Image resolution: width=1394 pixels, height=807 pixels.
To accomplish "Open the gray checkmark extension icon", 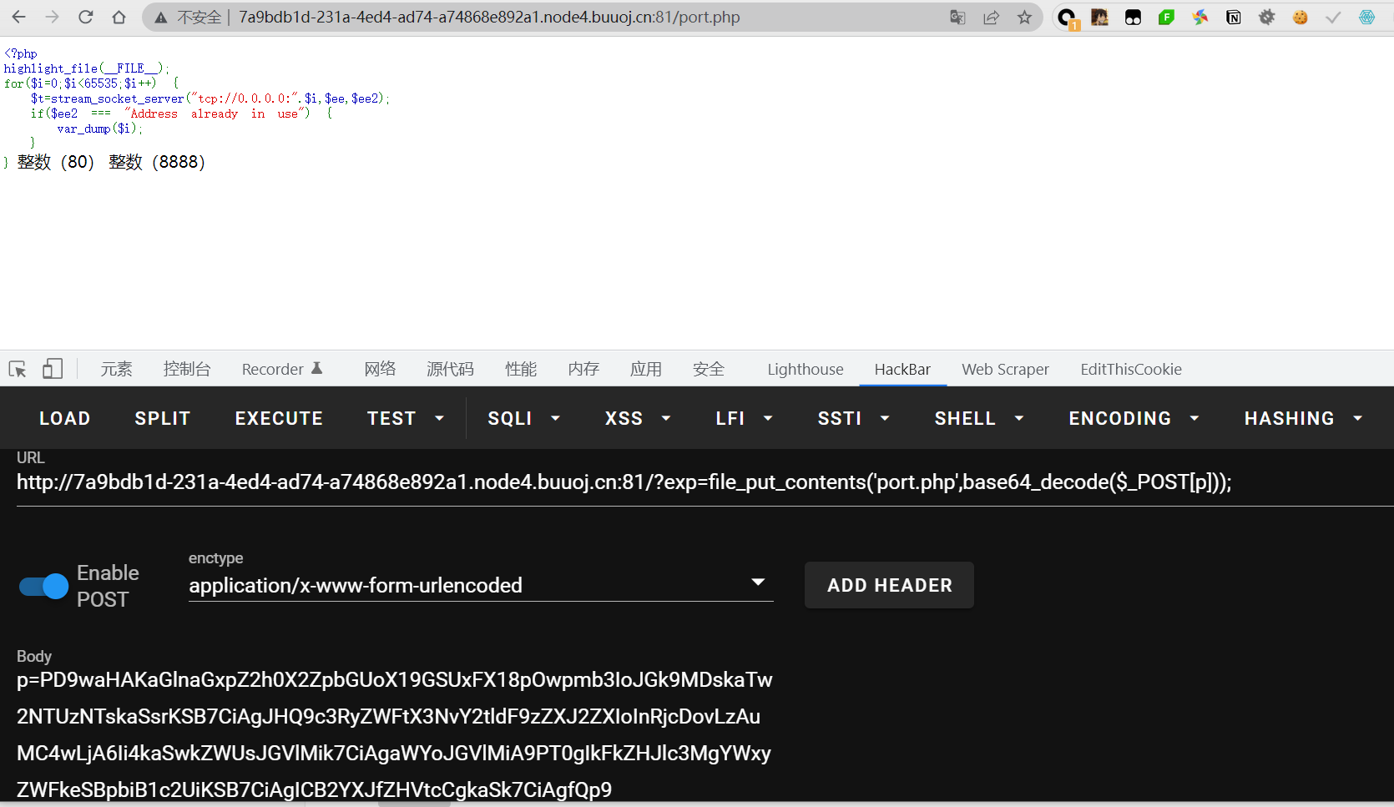I will pos(1334,17).
